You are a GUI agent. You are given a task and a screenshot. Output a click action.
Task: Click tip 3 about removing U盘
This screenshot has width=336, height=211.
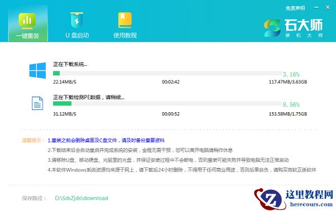(168, 160)
